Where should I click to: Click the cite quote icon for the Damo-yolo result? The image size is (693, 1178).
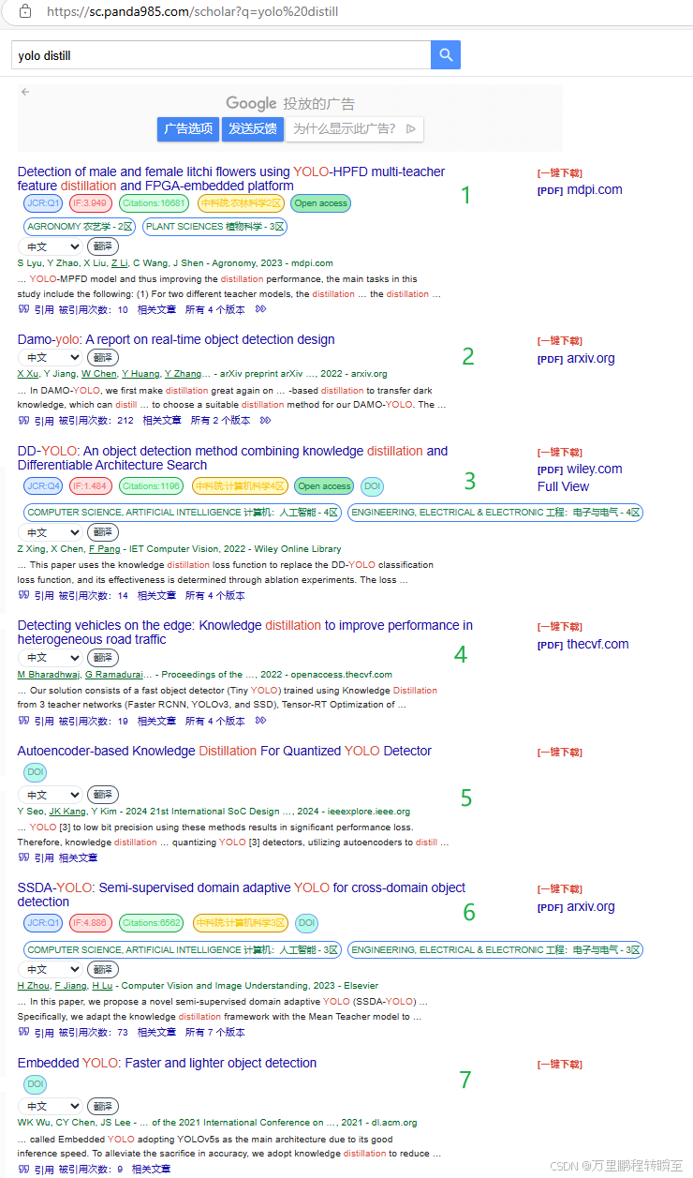click(x=23, y=421)
